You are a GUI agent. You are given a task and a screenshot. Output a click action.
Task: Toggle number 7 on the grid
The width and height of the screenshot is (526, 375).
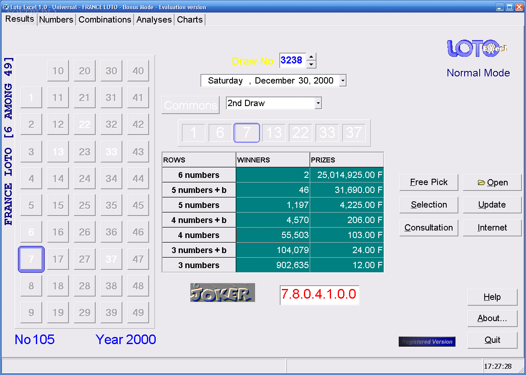pos(31,259)
